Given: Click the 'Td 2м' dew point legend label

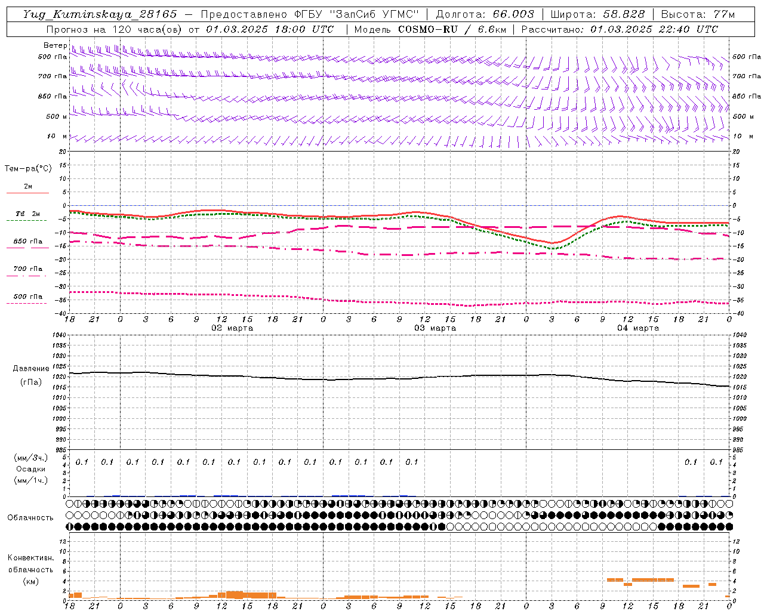Looking at the screenshot, I should [x=28, y=214].
